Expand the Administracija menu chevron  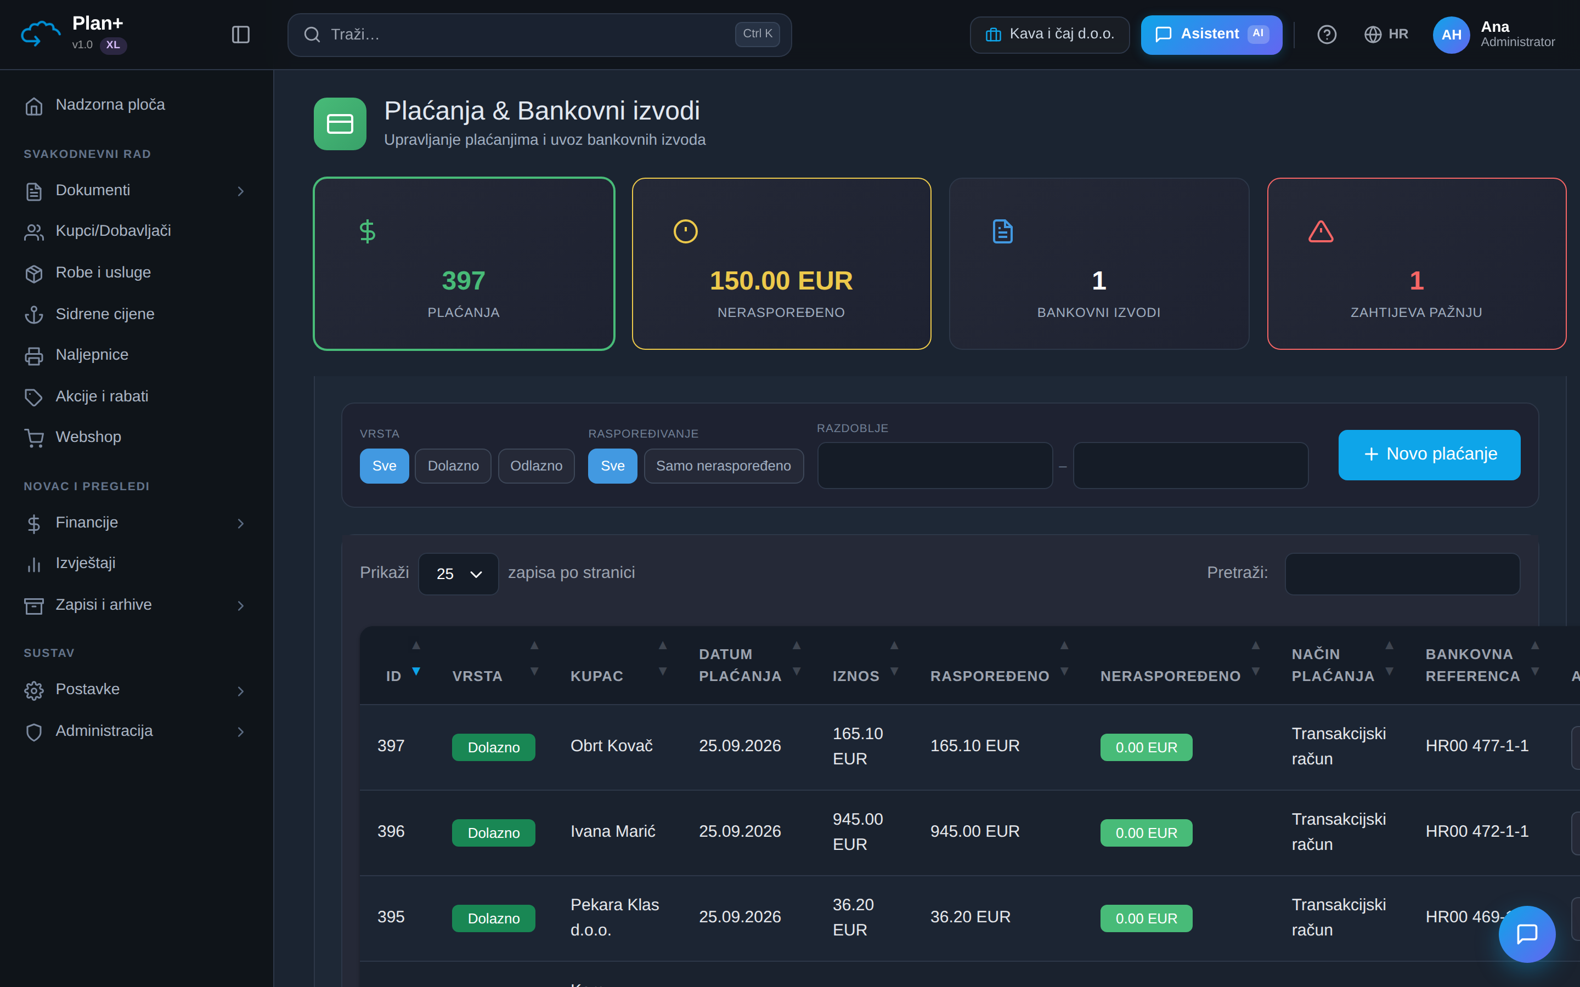coord(241,732)
